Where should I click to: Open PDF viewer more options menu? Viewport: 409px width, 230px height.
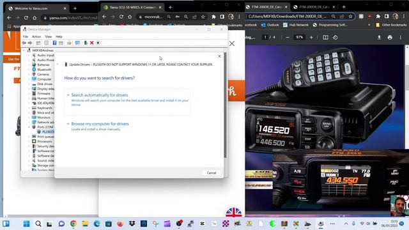tap(401, 38)
